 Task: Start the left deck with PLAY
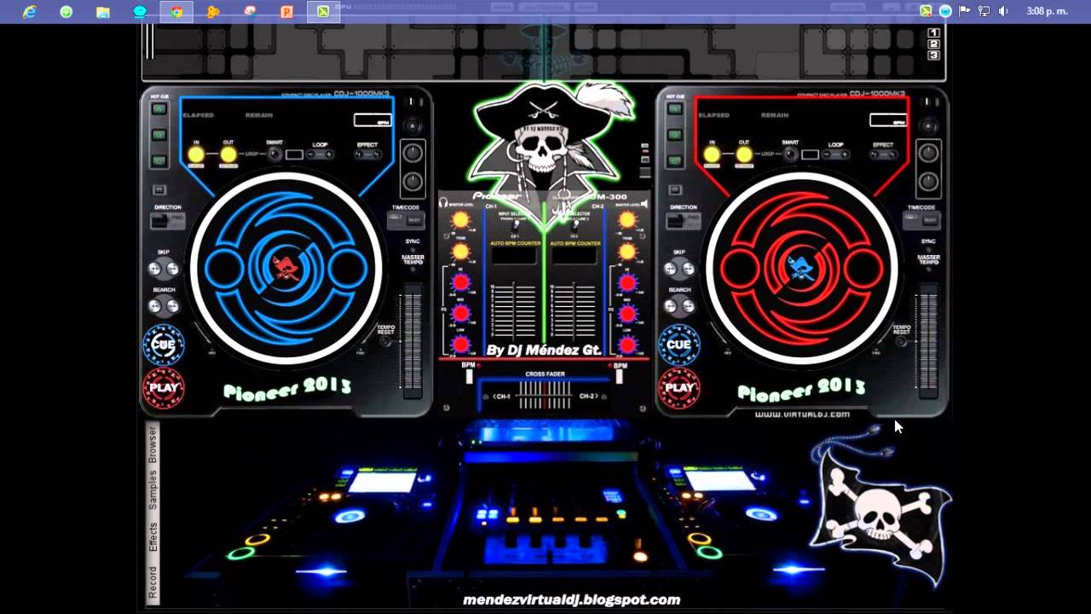(x=164, y=388)
